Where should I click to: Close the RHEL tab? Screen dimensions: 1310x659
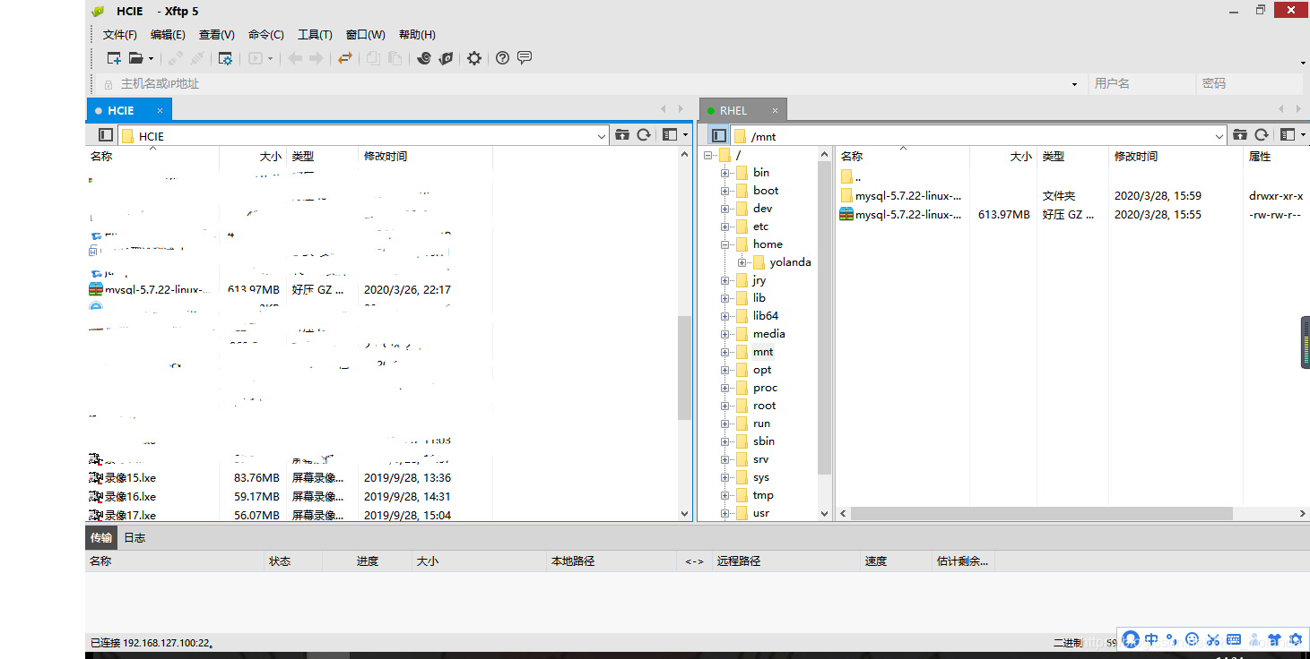(x=773, y=110)
